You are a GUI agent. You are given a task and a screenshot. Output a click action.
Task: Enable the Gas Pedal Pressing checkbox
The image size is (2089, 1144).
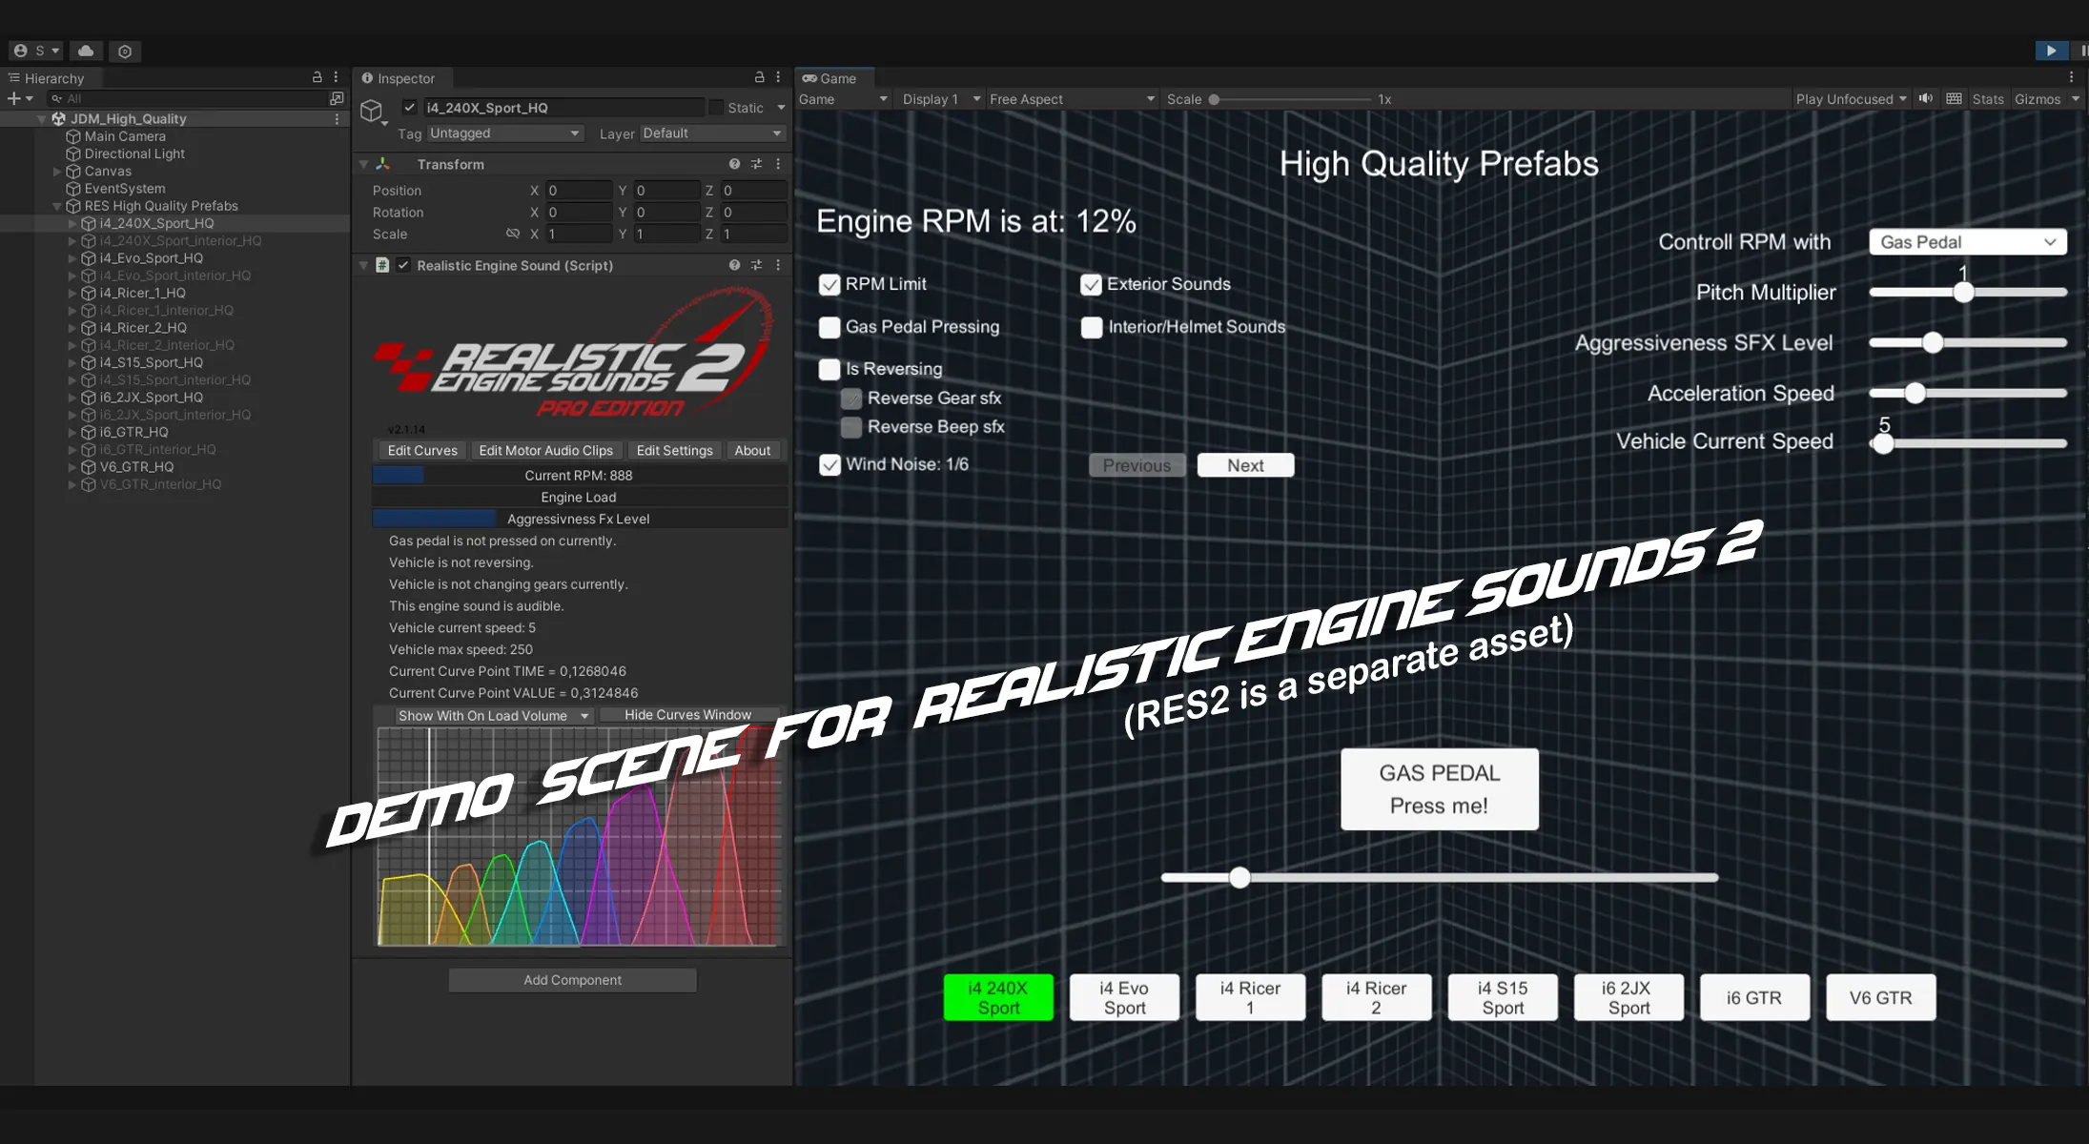(829, 327)
